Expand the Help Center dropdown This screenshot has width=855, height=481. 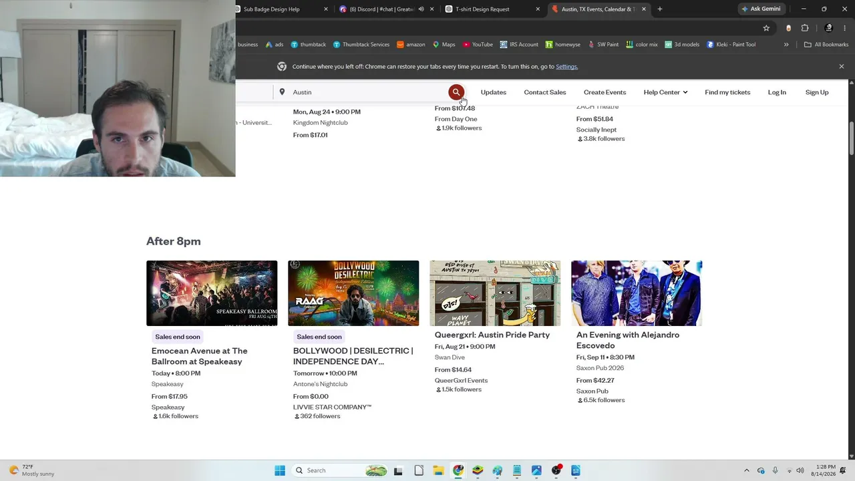tap(665, 92)
